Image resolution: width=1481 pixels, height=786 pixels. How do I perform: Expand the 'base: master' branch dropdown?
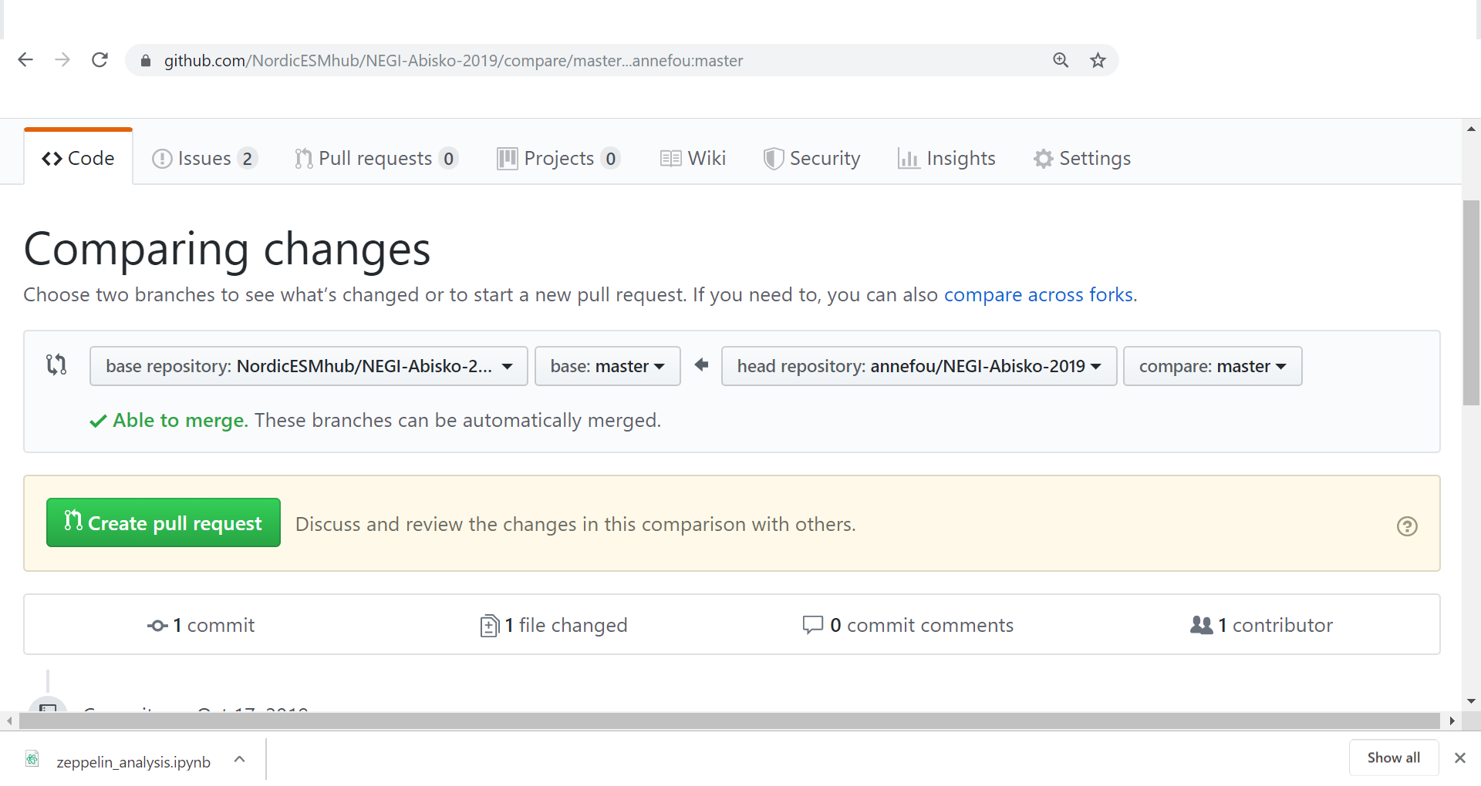[x=608, y=366]
